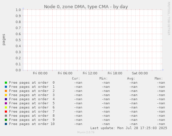Select legend text 'Free pages at order 6'
The image size is (172, 136).
(x=32, y=107)
